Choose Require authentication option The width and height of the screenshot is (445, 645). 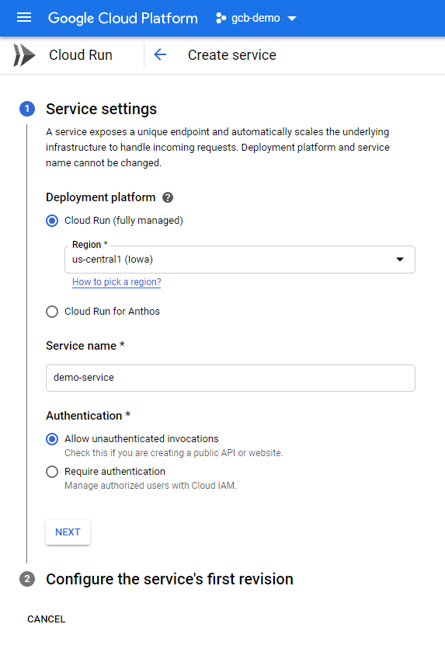click(x=52, y=472)
